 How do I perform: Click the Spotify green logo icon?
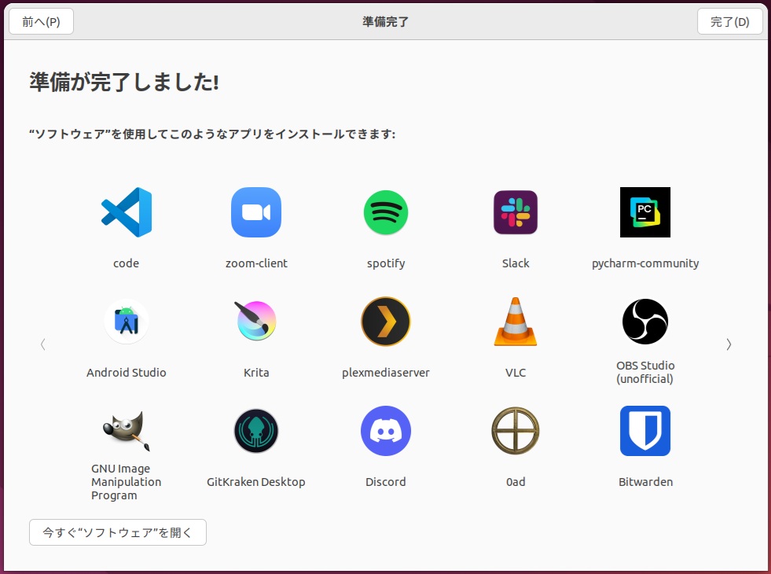386,212
